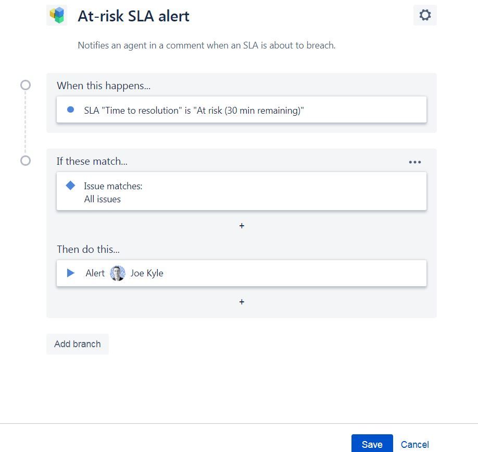Click the At-risk SLA alert title
Screen dimensions: 478x452
134,16
